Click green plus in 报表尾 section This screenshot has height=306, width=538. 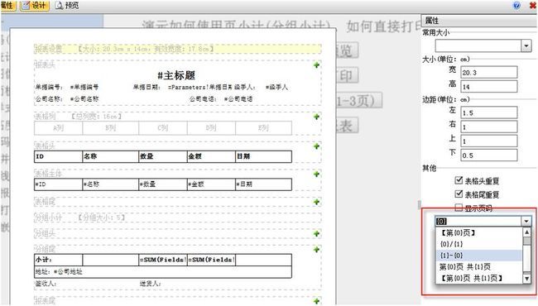pyautogui.click(x=316, y=301)
